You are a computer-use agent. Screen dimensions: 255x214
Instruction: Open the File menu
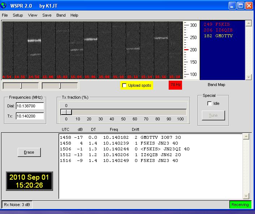pos(5,15)
